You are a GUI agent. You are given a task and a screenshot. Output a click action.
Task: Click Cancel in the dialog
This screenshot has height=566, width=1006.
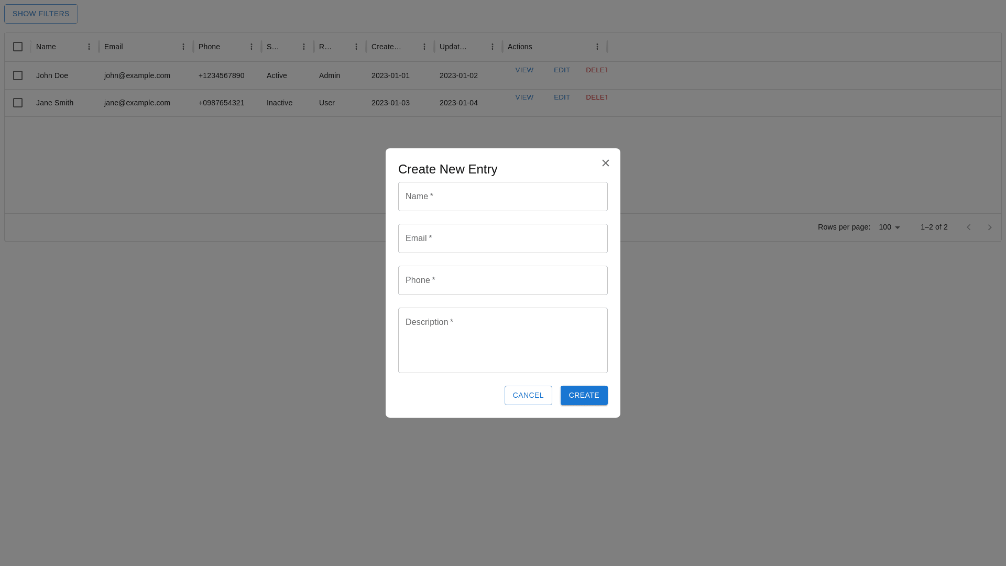528,395
